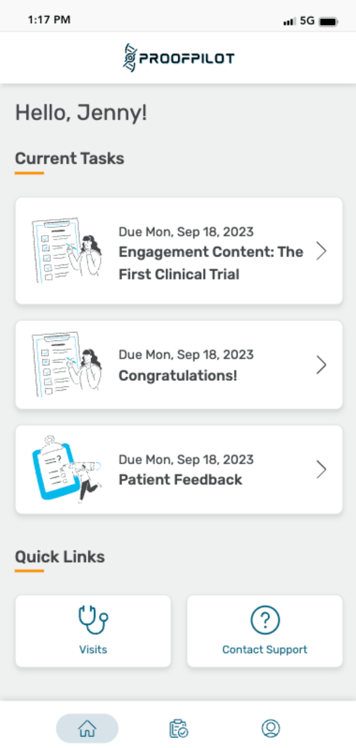Open the profile icon in bottom navigation
This screenshot has width=356, height=748.
coord(271,728)
